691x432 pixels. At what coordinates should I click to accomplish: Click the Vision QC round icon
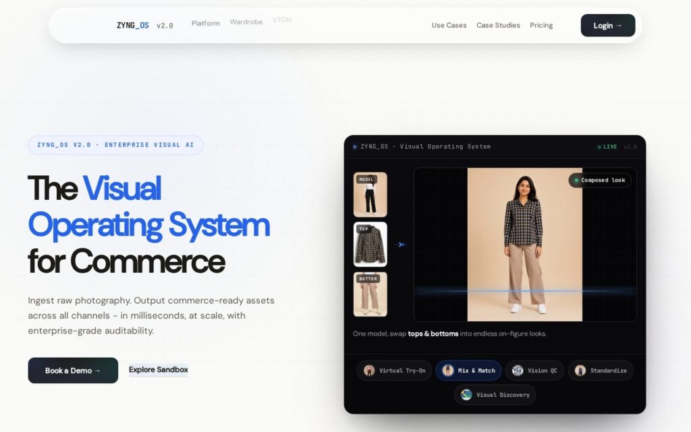coord(518,371)
